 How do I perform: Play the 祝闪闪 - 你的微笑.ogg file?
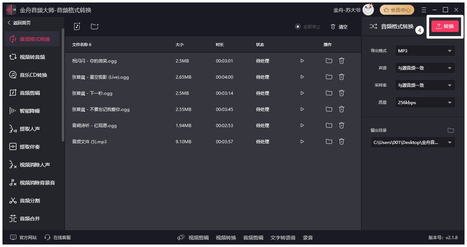(x=302, y=61)
